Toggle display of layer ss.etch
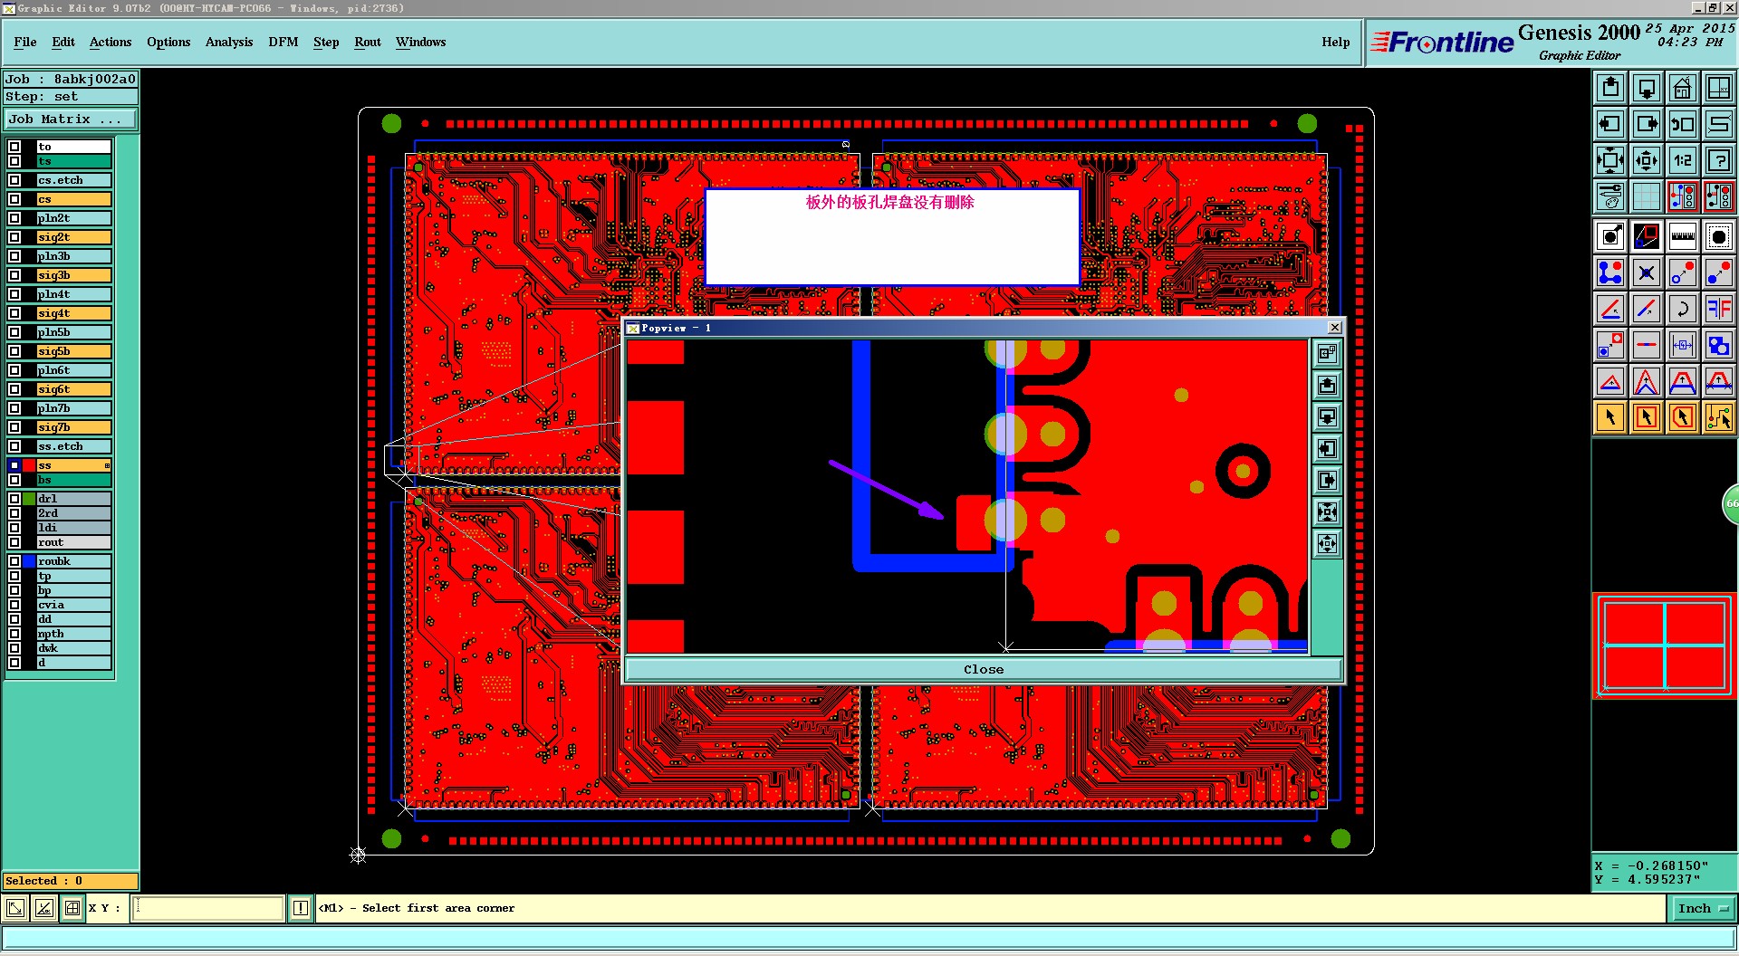The image size is (1739, 956). 14,446
